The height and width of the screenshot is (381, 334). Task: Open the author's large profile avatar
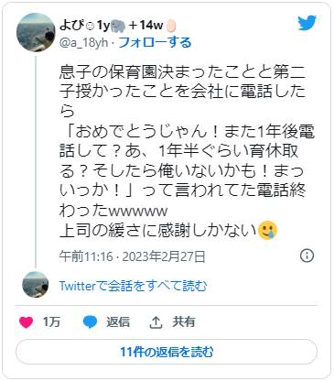click(36, 32)
